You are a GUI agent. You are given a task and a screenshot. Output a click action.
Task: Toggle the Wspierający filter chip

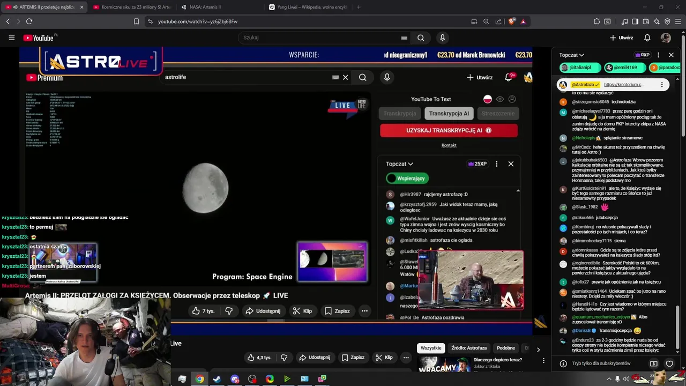coord(407,179)
